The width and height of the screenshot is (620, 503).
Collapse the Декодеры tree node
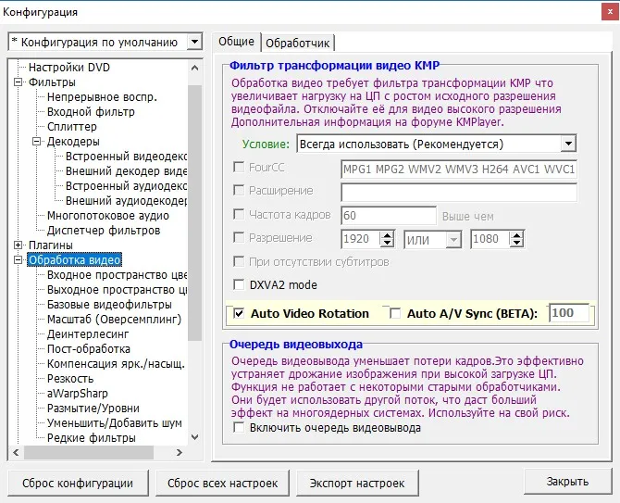pyautogui.click(x=37, y=142)
